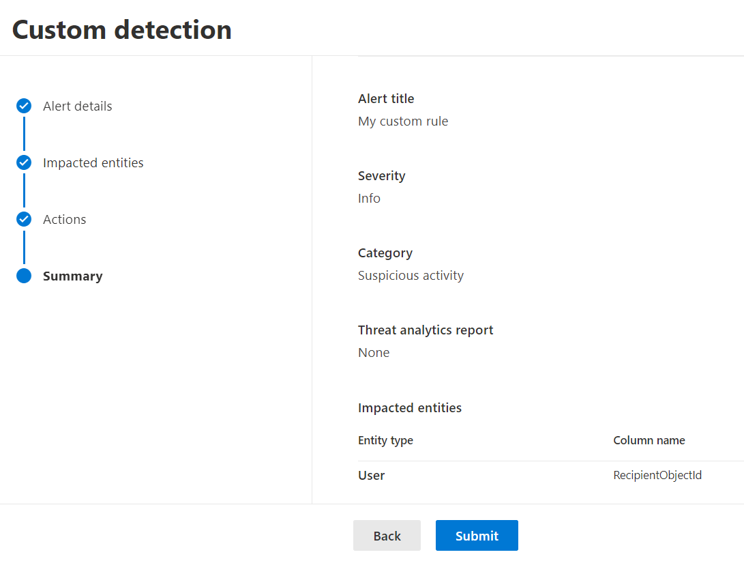Screen dimensions: 744x561
Task: Click the Severity value 'Info'
Action: click(369, 199)
